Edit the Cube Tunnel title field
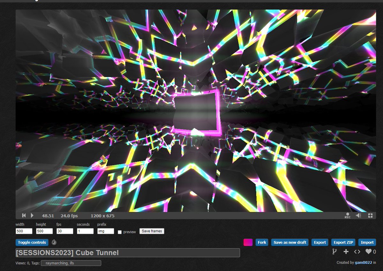The height and width of the screenshot is (271, 383). click(128, 253)
